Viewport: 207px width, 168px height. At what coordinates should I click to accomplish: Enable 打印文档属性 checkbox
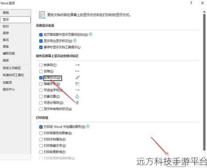pyautogui.click(x=41, y=139)
